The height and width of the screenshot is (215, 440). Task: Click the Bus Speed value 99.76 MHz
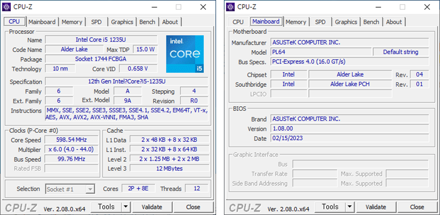pos(71,159)
